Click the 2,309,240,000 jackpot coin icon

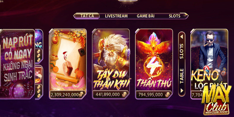pyautogui.click(x=81, y=94)
